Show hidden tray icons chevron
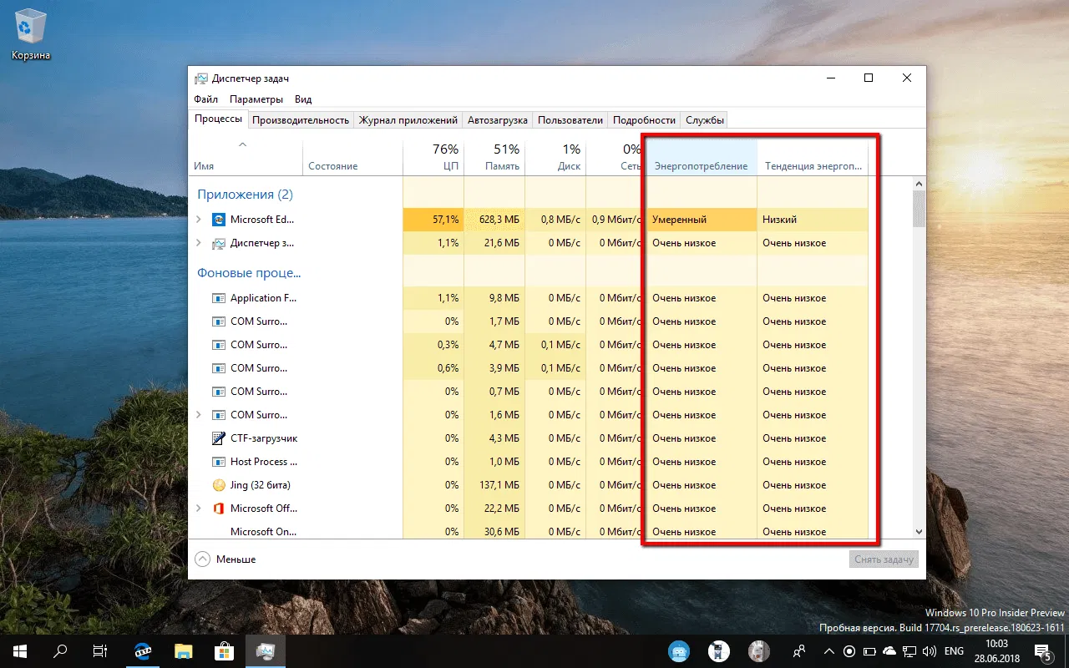The height and width of the screenshot is (668, 1069). (828, 651)
